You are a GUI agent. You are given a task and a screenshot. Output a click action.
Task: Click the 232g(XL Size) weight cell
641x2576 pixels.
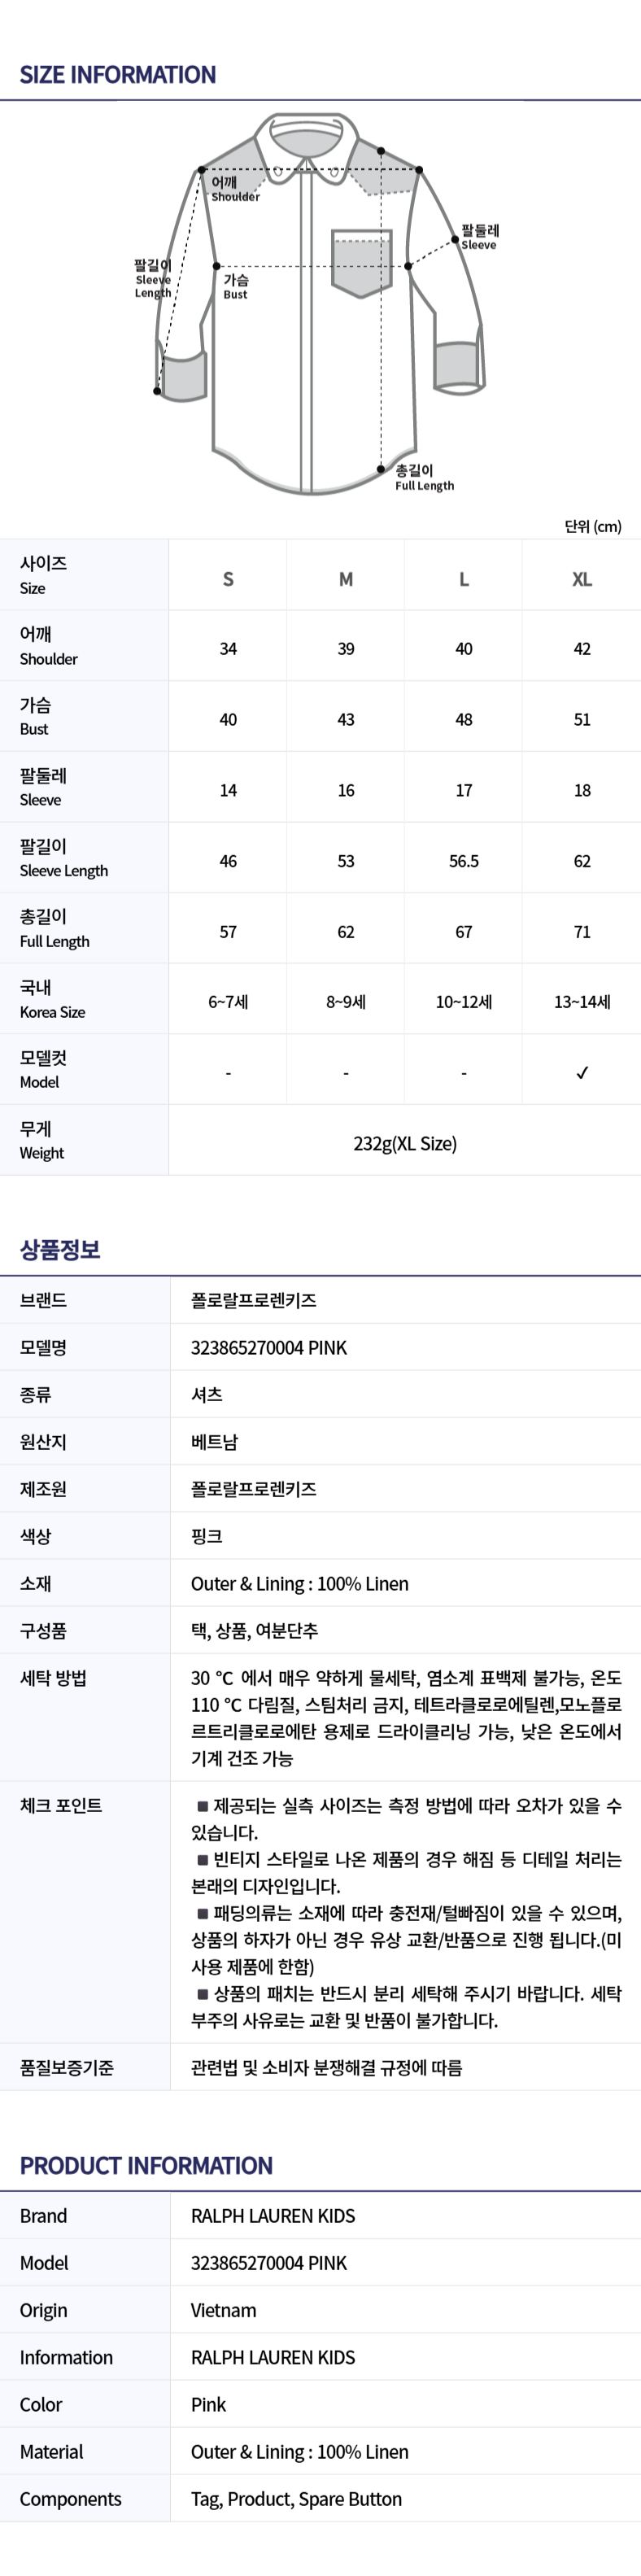(x=405, y=1143)
